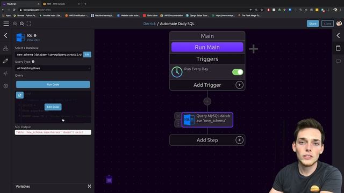The width and height of the screenshot is (344, 193).
Task: Click the Run Every Day clock icon
Action: coord(177,72)
